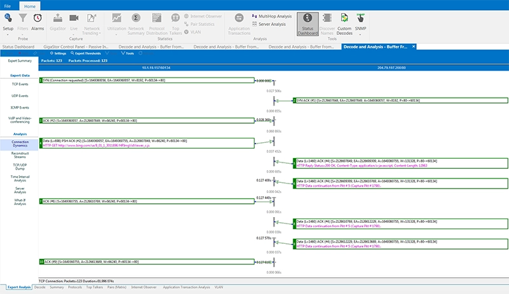
Task: Open Time Interval Analysis in sidebar
Action: pyautogui.click(x=19, y=179)
